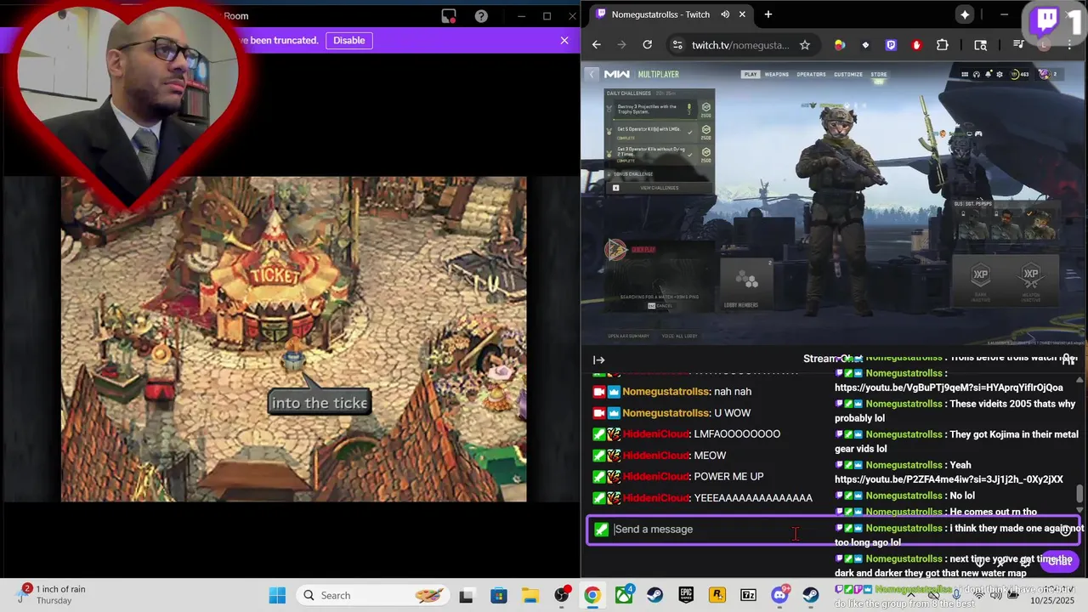Image resolution: width=1088 pixels, height=612 pixels.
Task: Open the purple P extension icon
Action: [x=891, y=45]
